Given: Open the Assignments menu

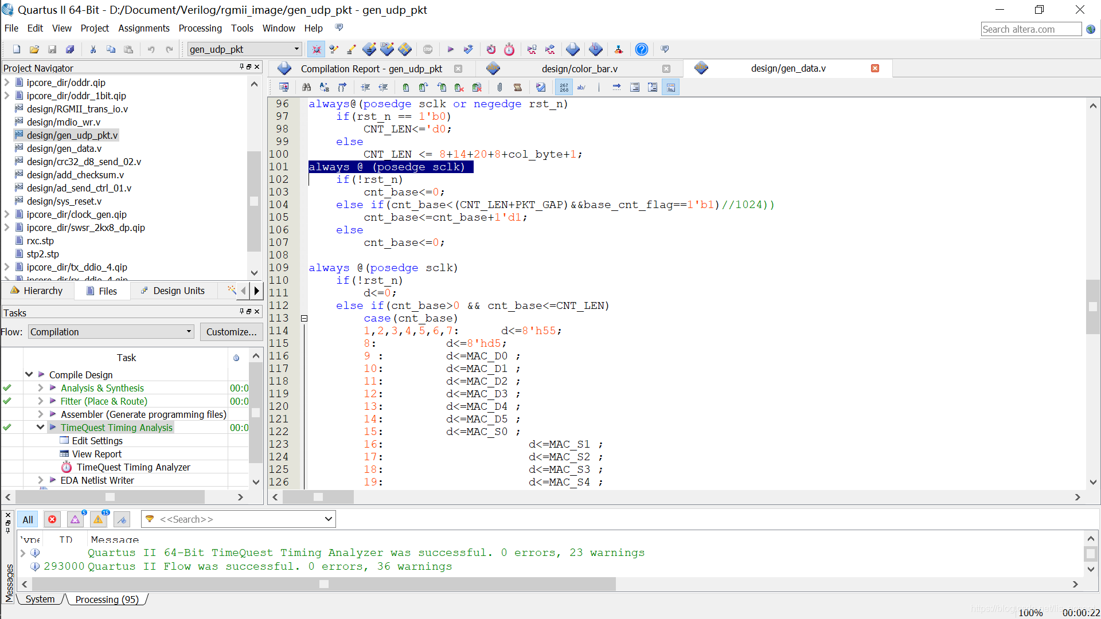Looking at the screenshot, I should point(144,28).
